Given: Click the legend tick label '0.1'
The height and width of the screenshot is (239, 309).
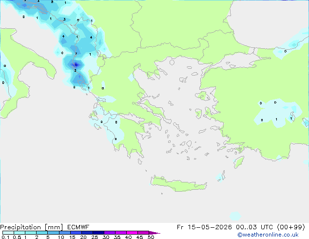Looking at the screenshot, I should click(x=5, y=237).
